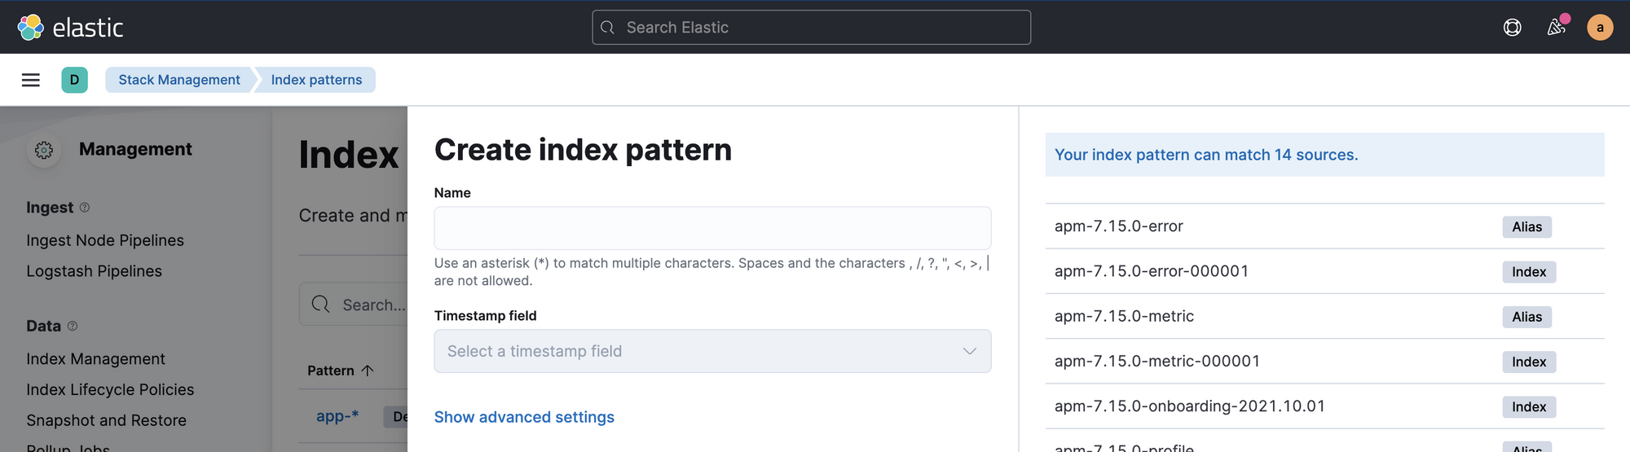
Task: Open Index Lifecycle Policies page
Action: [x=110, y=390]
